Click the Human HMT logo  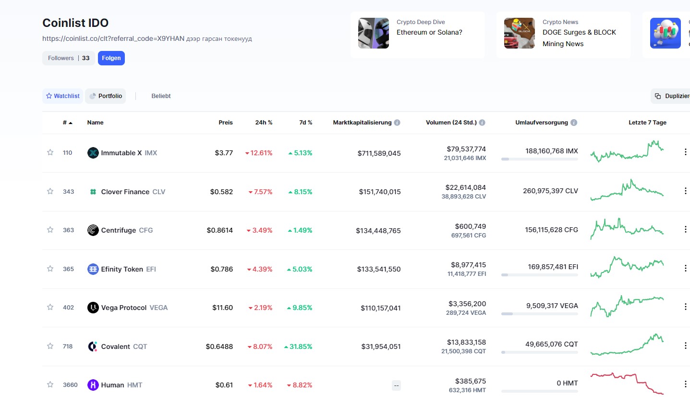coord(93,385)
